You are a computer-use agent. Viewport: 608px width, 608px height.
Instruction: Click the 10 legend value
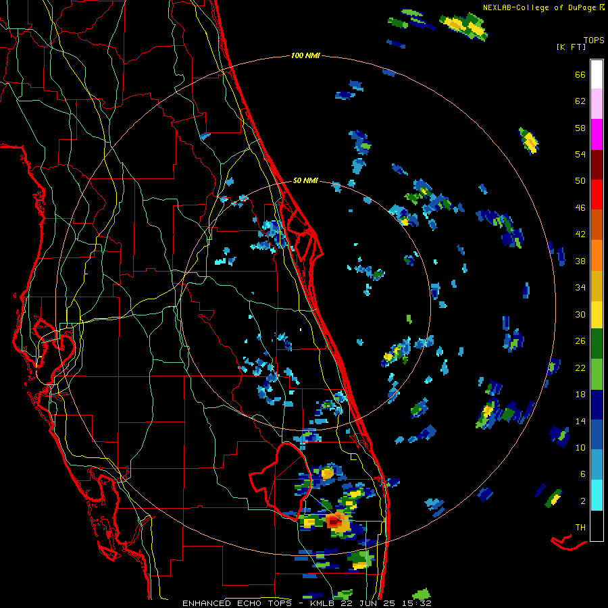tap(580, 448)
